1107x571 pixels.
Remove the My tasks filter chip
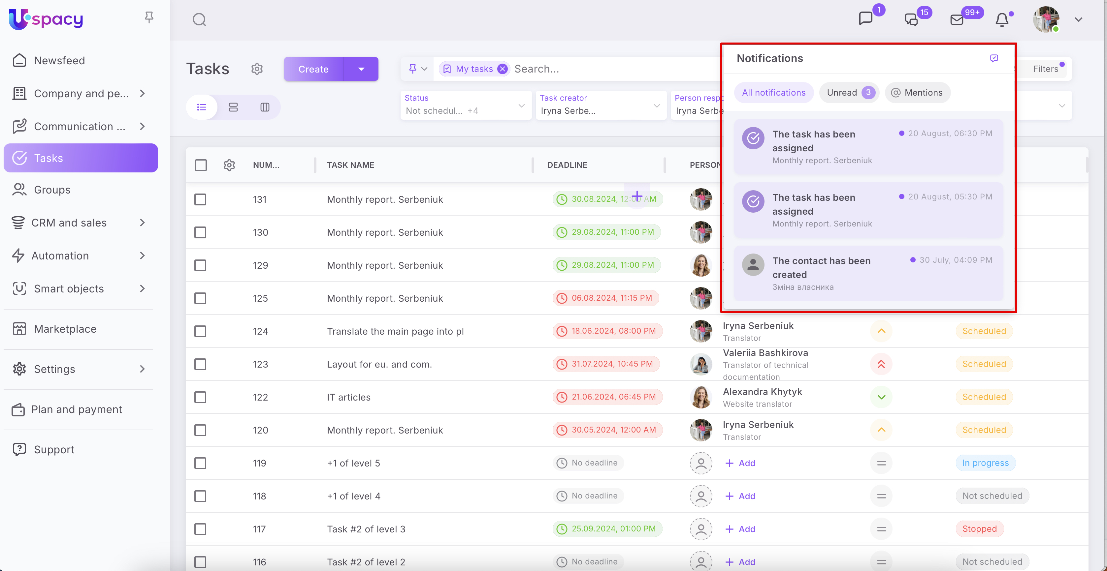[502, 69]
